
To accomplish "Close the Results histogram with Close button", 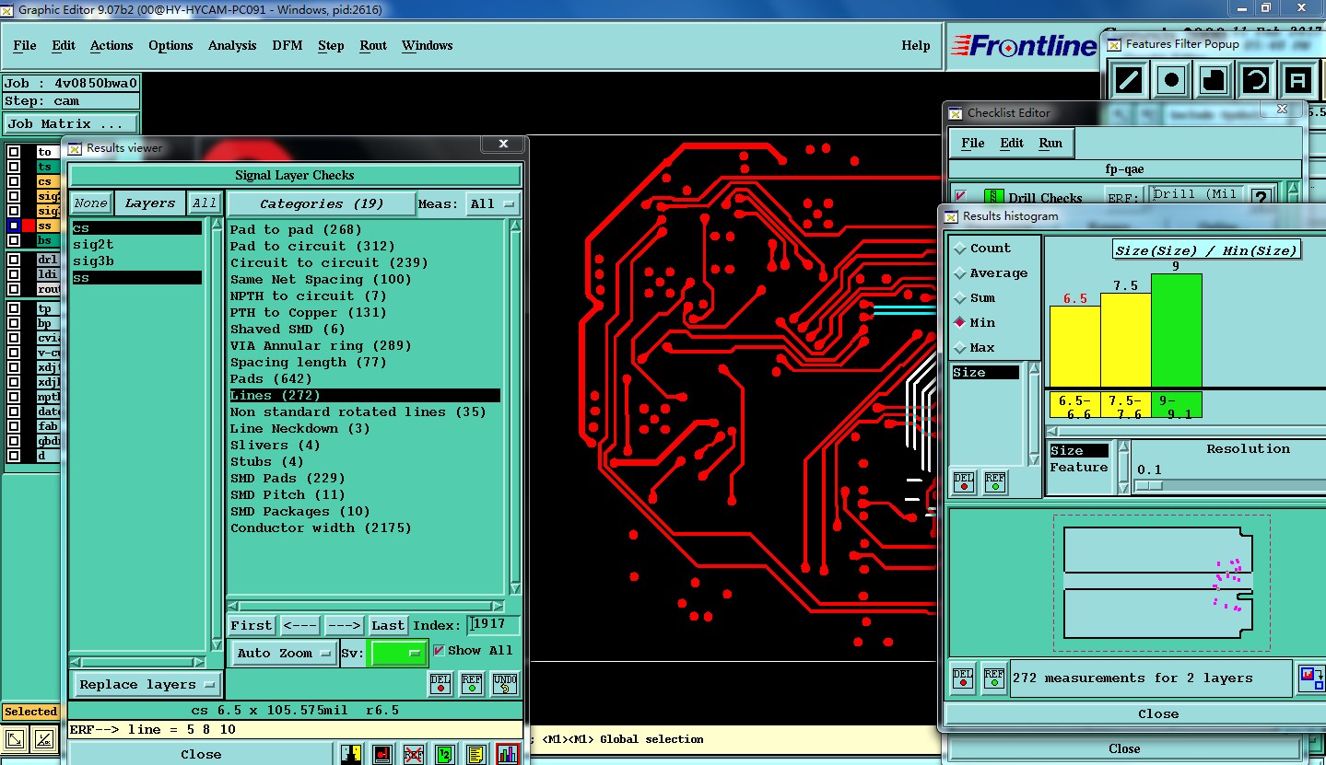I will [1157, 713].
